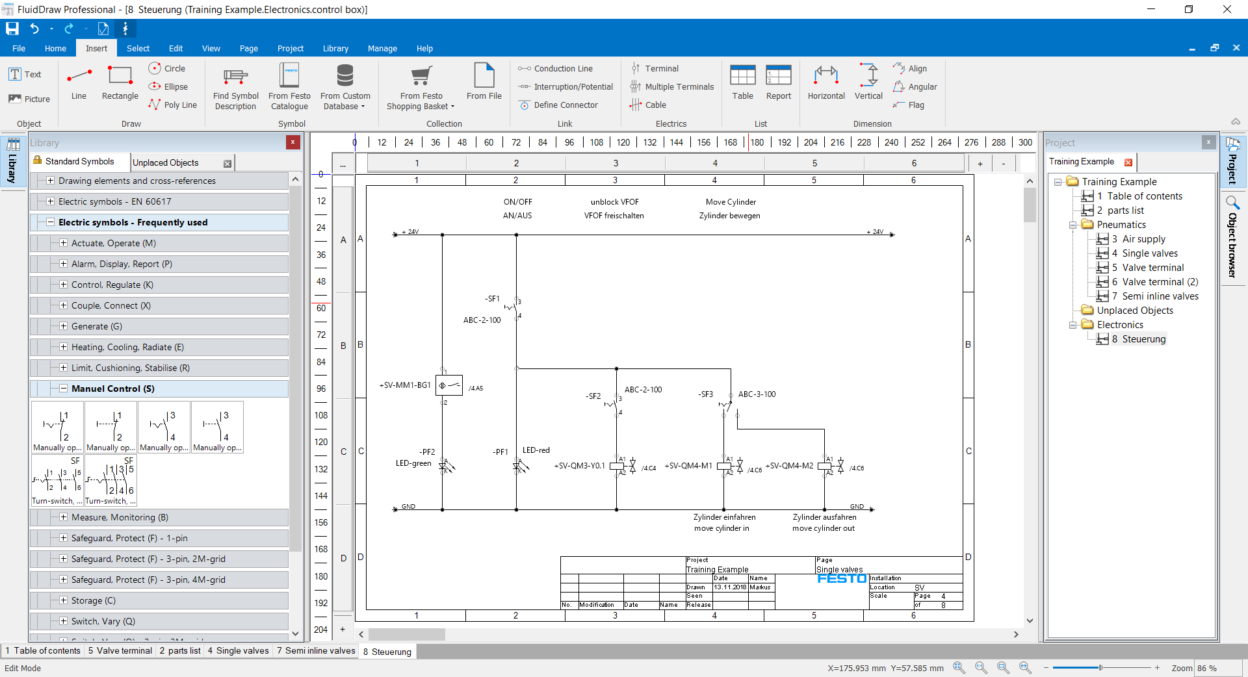Insert a Cable
The image size is (1248, 677).
(648, 105)
